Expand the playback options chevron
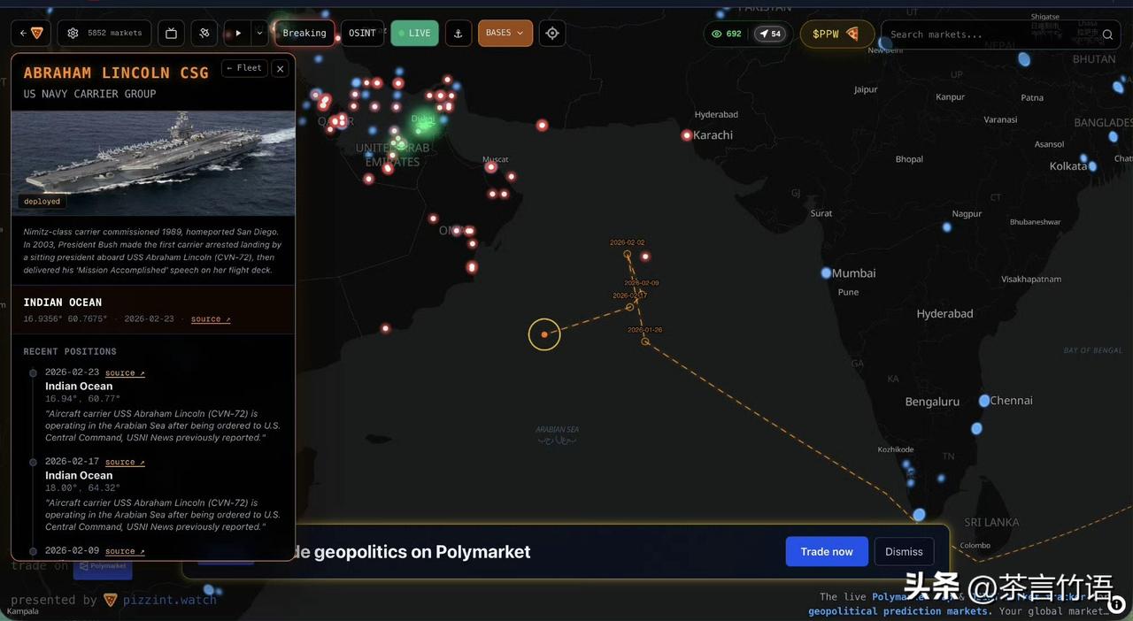This screenshot has height=621, width=1133. click(259, 34)
